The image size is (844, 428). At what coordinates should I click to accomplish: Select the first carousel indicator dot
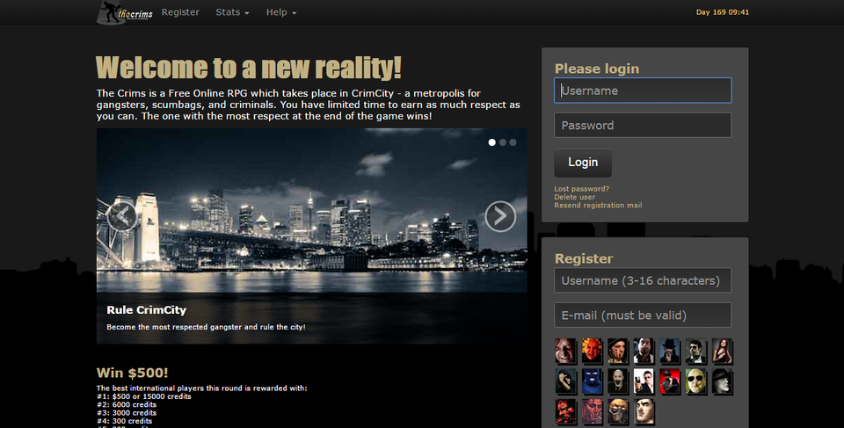(492, 141)
